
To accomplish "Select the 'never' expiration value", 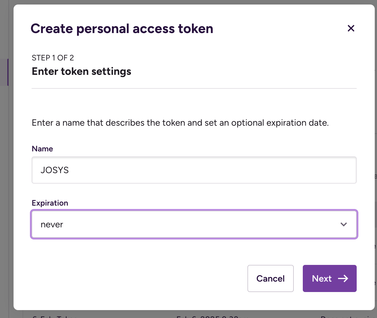I will point(52,225).
